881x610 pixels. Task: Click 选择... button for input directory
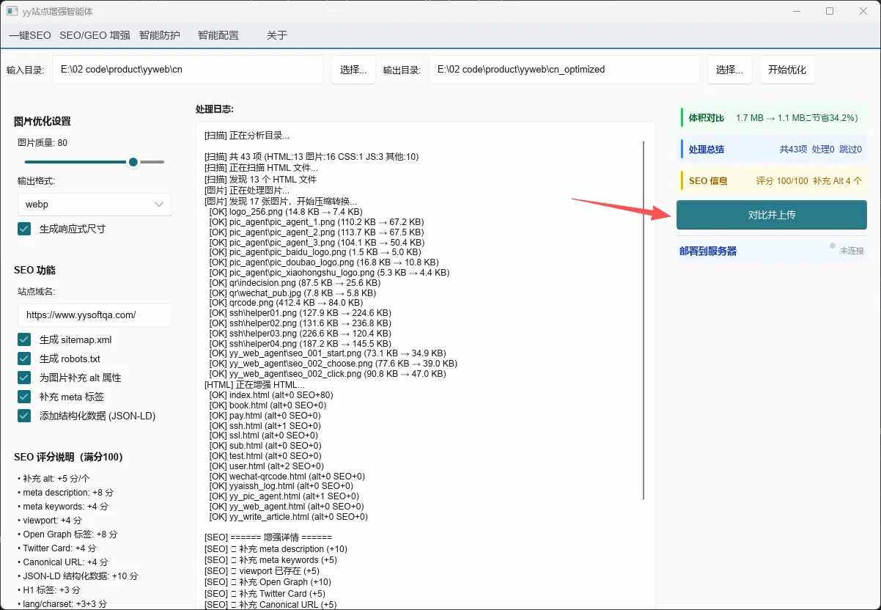click(353, 70)
